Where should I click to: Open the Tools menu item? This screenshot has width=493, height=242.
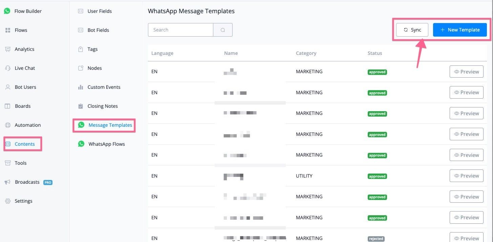point(20,163)
